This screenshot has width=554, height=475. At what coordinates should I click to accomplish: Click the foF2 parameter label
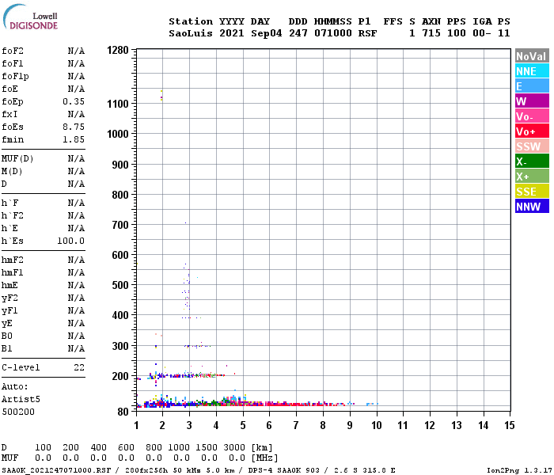(13, 51)
